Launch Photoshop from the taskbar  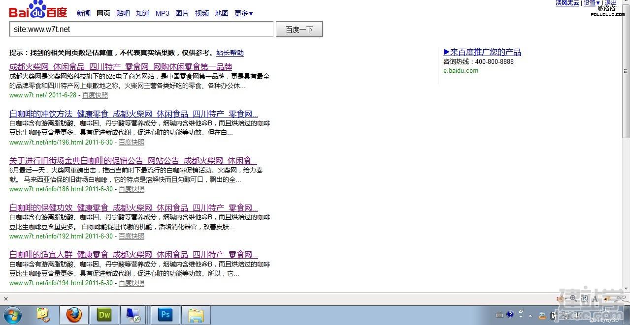pyautogui.click(x=165, y=315)
